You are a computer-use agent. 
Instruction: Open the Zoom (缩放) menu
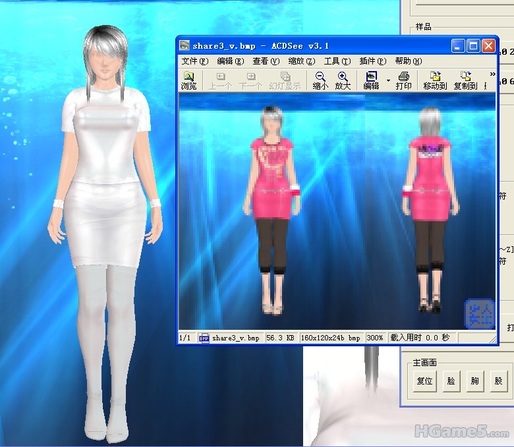301,61
